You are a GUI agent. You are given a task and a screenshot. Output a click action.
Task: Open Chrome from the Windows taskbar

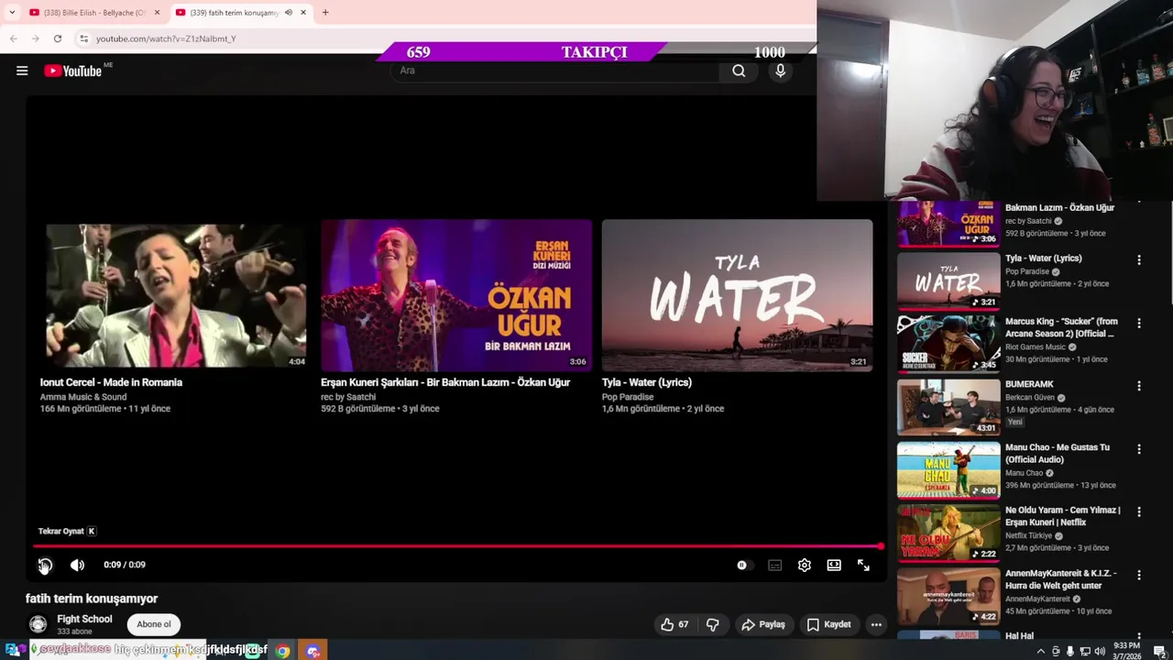(283, 651)
